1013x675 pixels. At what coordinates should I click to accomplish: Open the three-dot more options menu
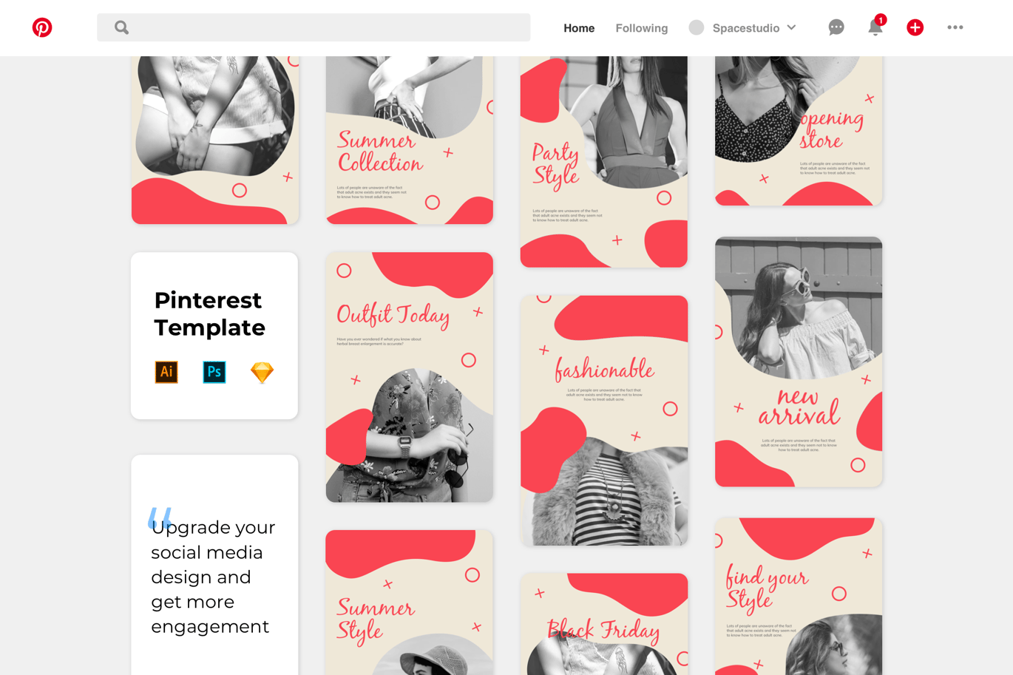955,27
